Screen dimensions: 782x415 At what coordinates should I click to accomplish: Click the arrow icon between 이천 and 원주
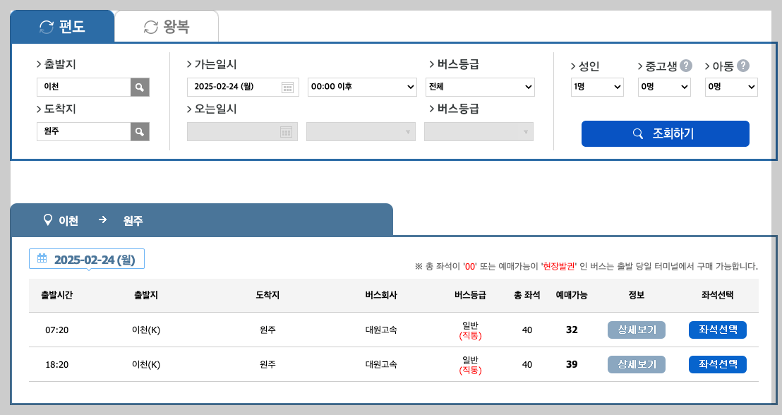click(102, 220)
